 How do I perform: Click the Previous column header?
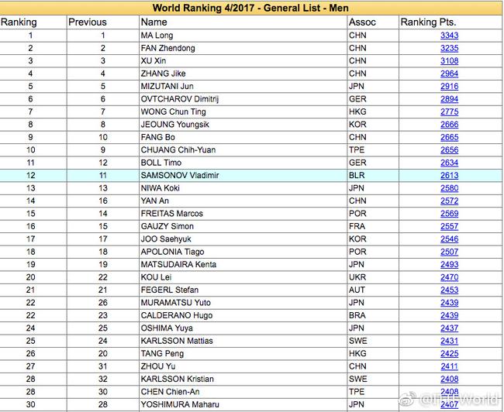point(88,22)
